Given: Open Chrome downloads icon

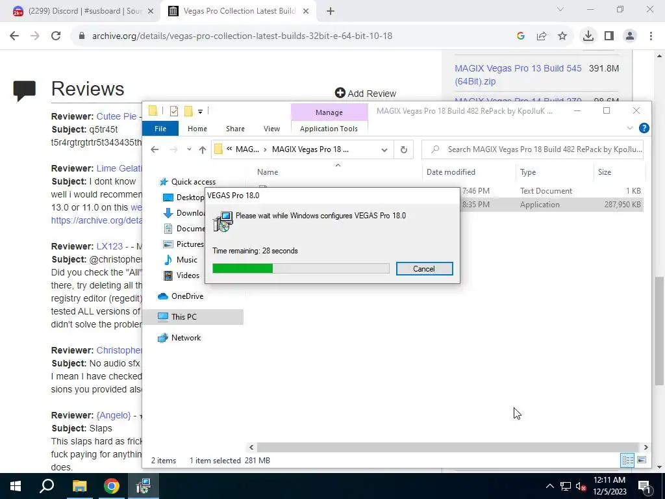Looking at the screenshot, I should click(x=588, y=36).
